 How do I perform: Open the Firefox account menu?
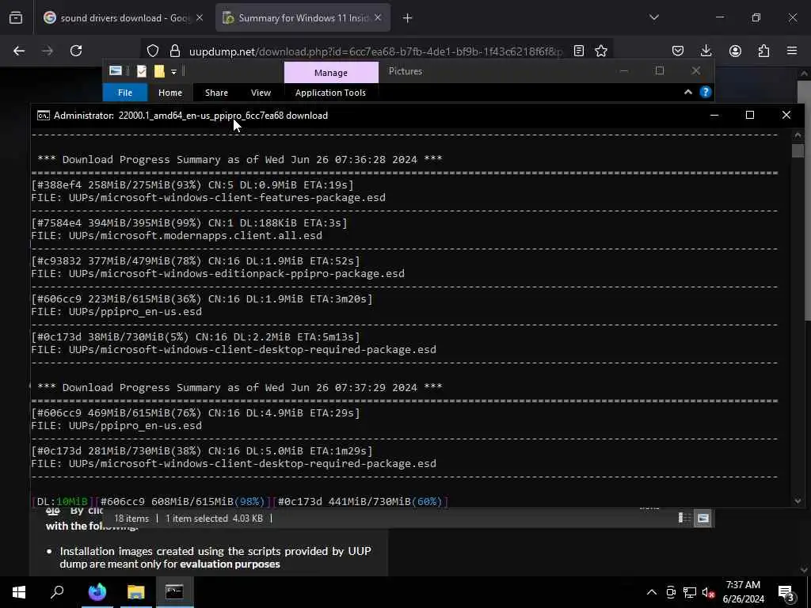[735, 51]
